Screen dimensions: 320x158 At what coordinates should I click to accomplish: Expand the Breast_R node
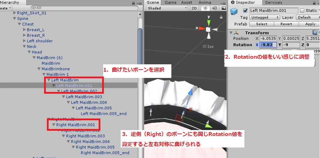point(24,35)
